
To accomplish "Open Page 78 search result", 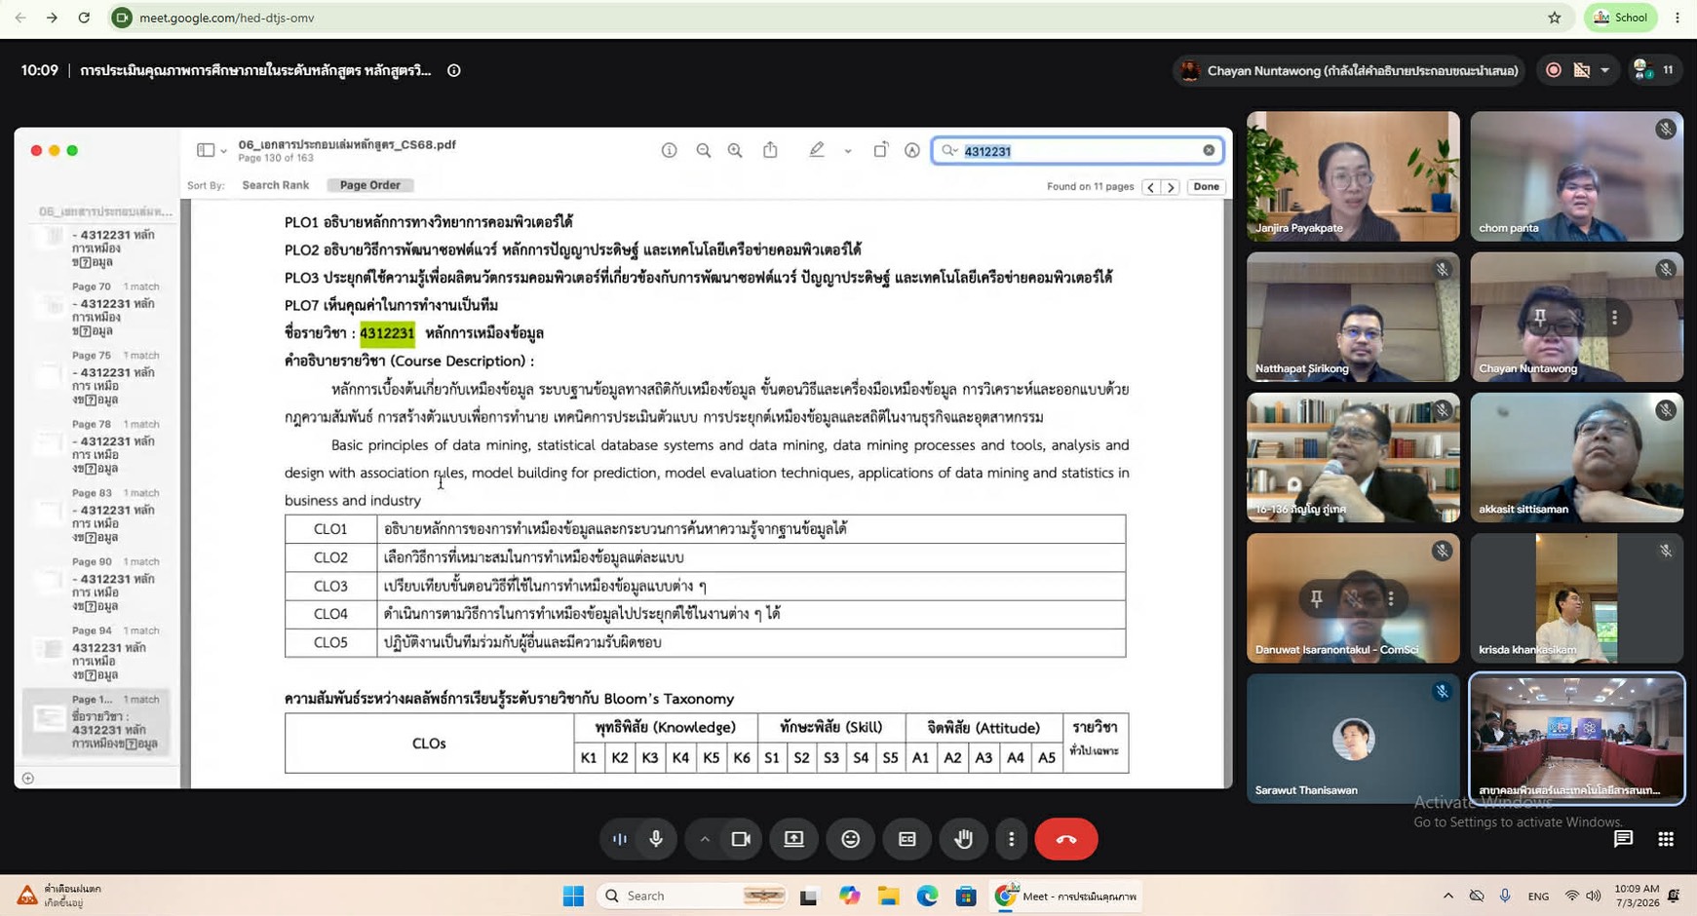I will tap(96, 447).
